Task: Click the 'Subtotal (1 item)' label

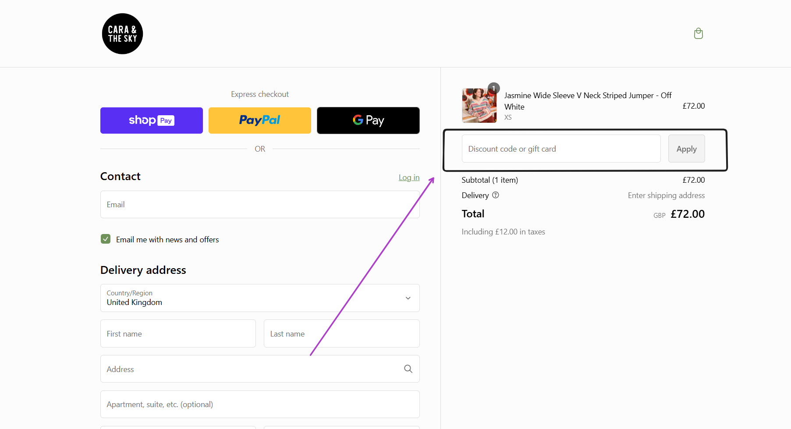Action: pyautogui.click(x=489, y=180)
